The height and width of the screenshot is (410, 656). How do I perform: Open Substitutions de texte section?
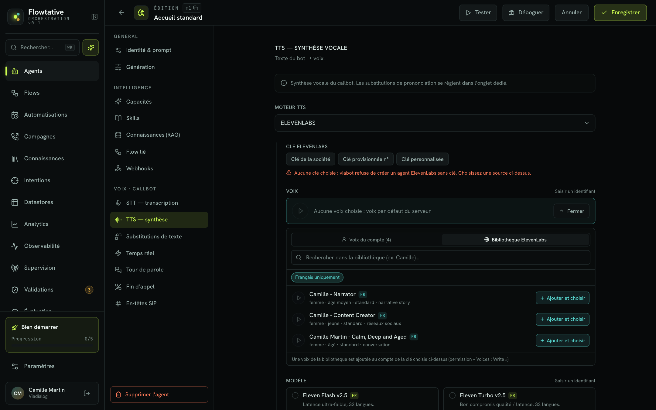pyautogui.click(x=159, y=237)
